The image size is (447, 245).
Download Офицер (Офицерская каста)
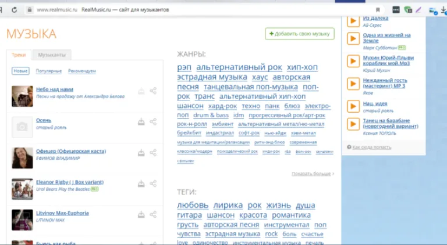(x=141, y=153)
